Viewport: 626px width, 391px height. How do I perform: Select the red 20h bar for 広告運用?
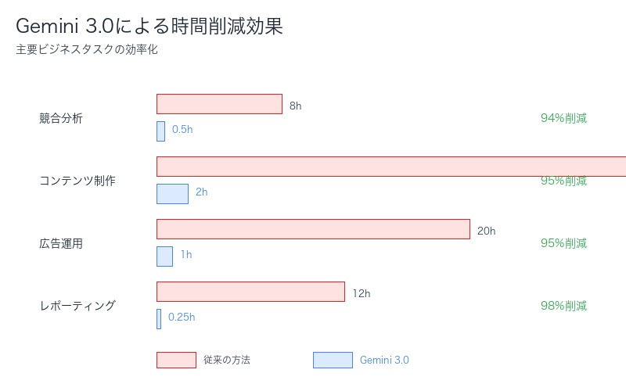click(x=313, y=229)
